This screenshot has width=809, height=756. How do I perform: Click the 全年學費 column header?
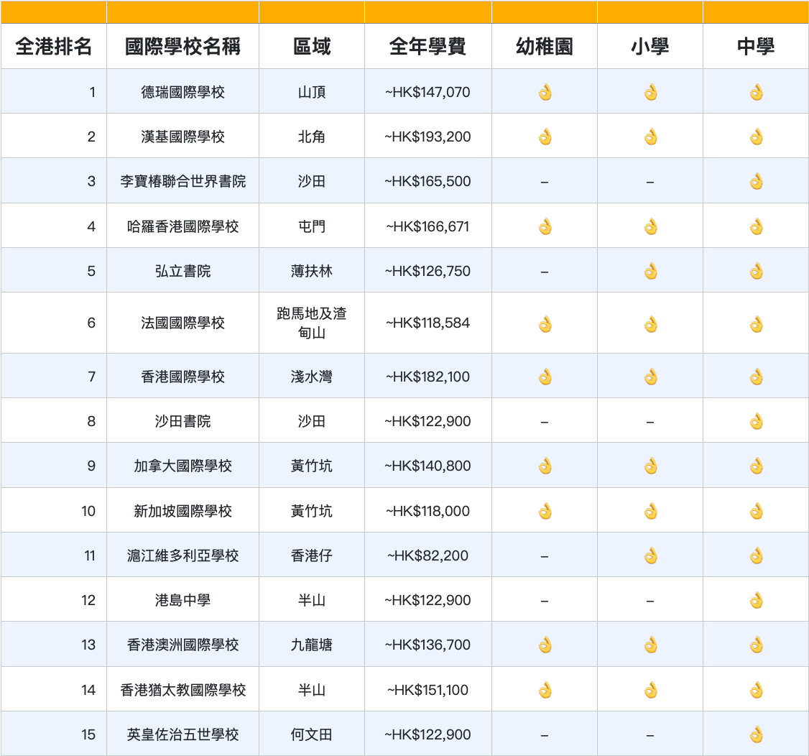pyautogui.click(x=427, y=47)
